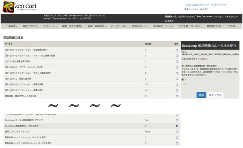The image size is (243, 148).
Task: Select the 画像の横幅 row title
Action: 24,85
